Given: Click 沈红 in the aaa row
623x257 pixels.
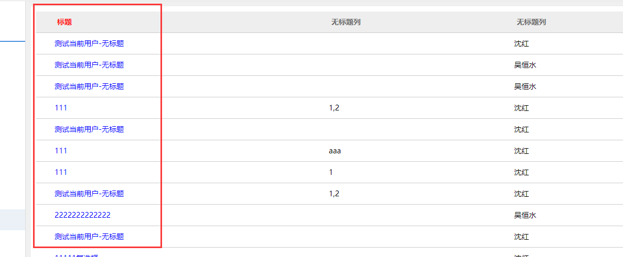Looking at the screenshot, I should coord(521,151).
